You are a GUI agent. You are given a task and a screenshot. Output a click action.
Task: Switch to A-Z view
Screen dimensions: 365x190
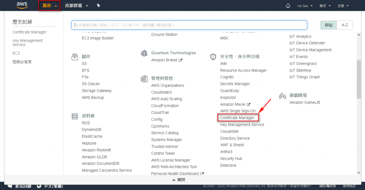345,25
